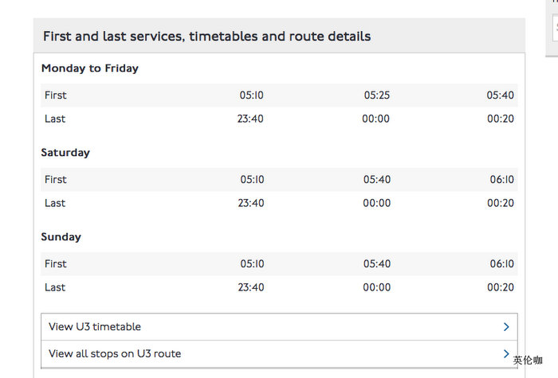Select the Monday to Friday heading

coord(90,68)
